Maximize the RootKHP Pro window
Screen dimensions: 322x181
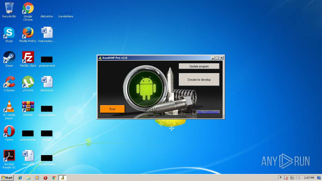(x=217, y=58)
